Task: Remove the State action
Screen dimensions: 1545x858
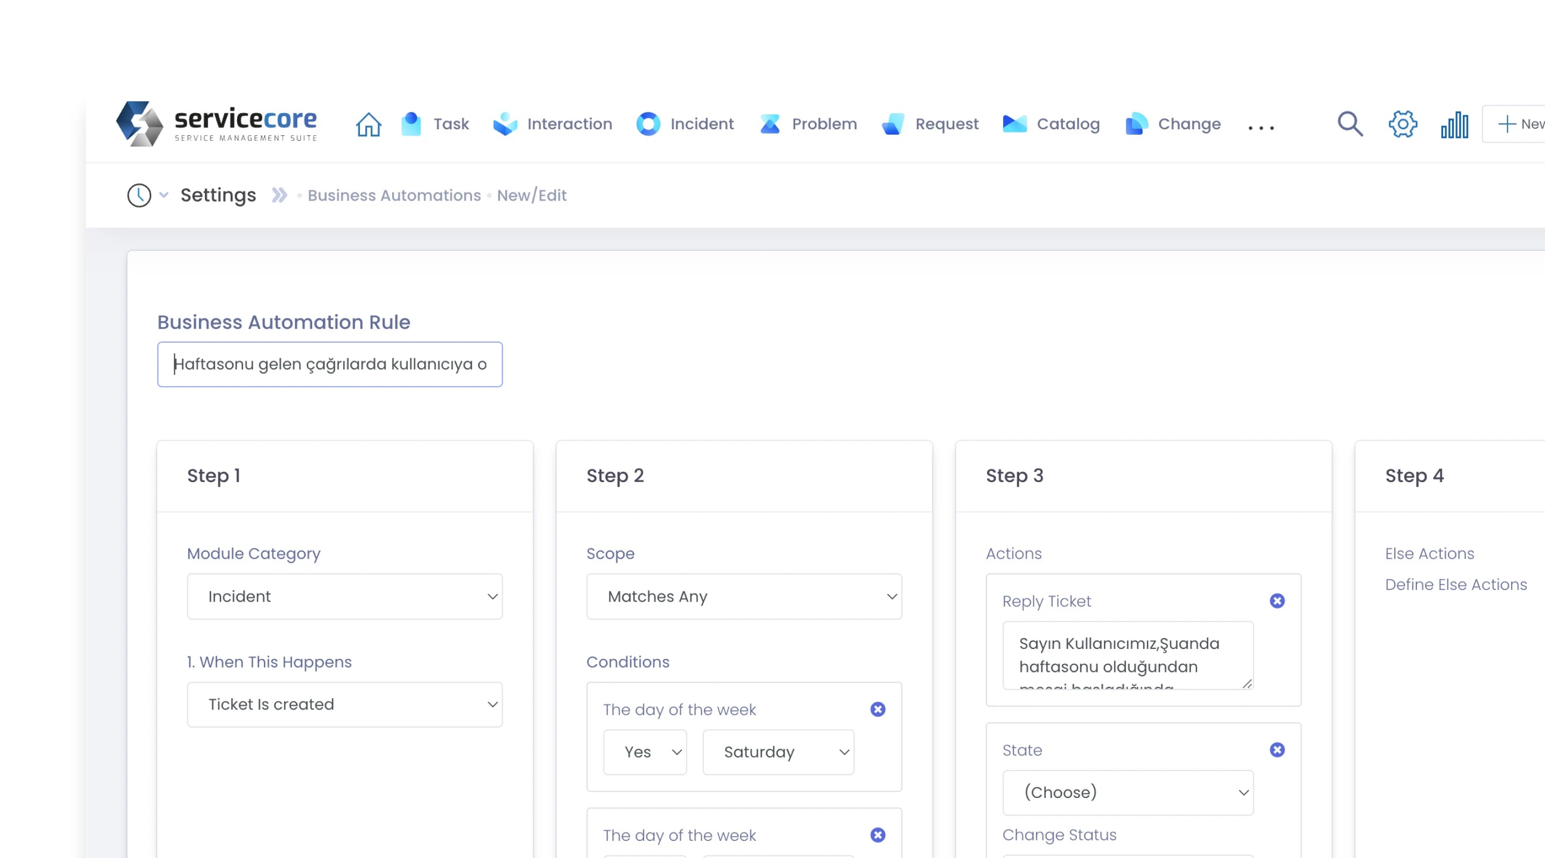Action: click(1277, 750)
